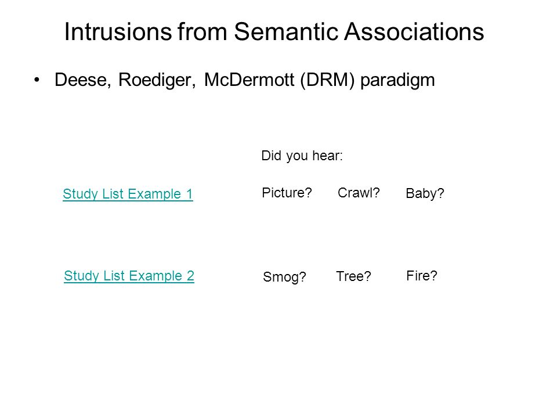Click the name 'Deese' in the bullet
This screenshot has height=418, width=557.
pos(83,80)
